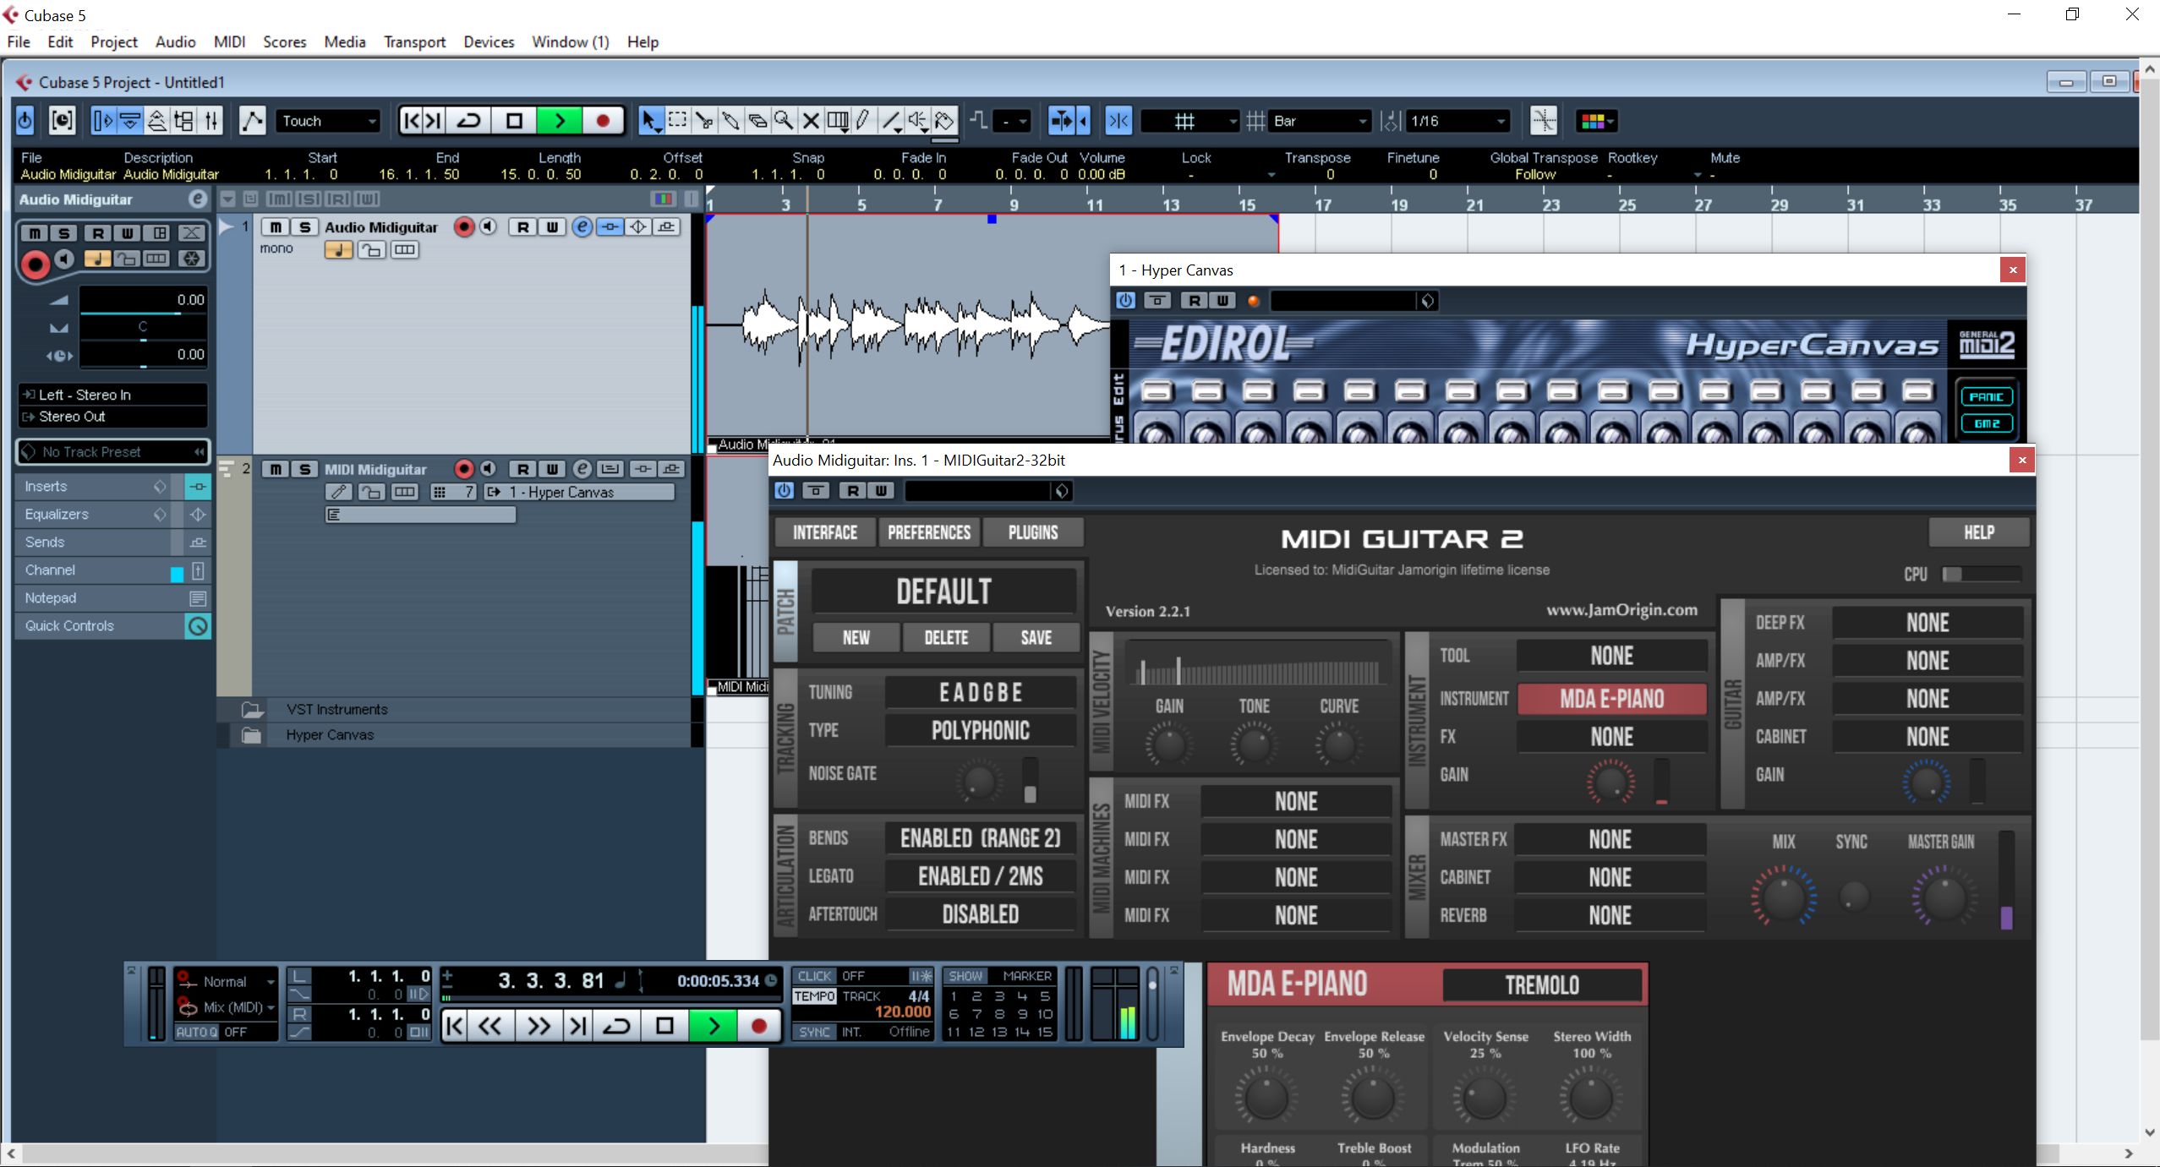
Task: Expand the Inserts section in inspector
Action: 46,486
